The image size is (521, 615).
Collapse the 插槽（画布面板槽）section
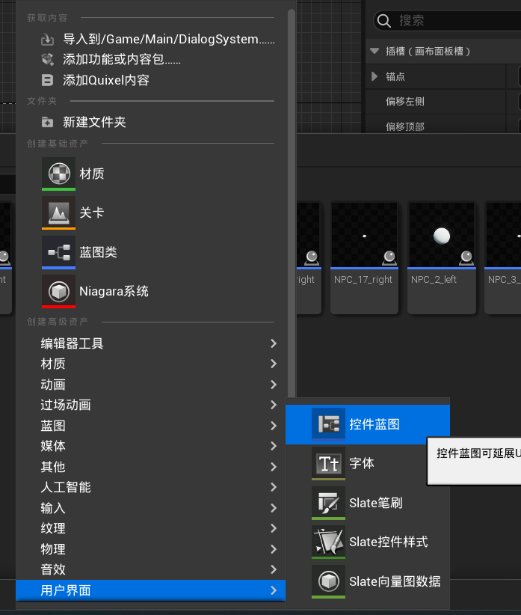tap(374, 51)
